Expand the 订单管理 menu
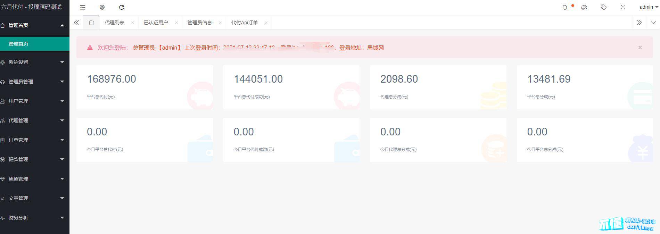This screenshot has height=234, width=660. click(x=35, y=140)
